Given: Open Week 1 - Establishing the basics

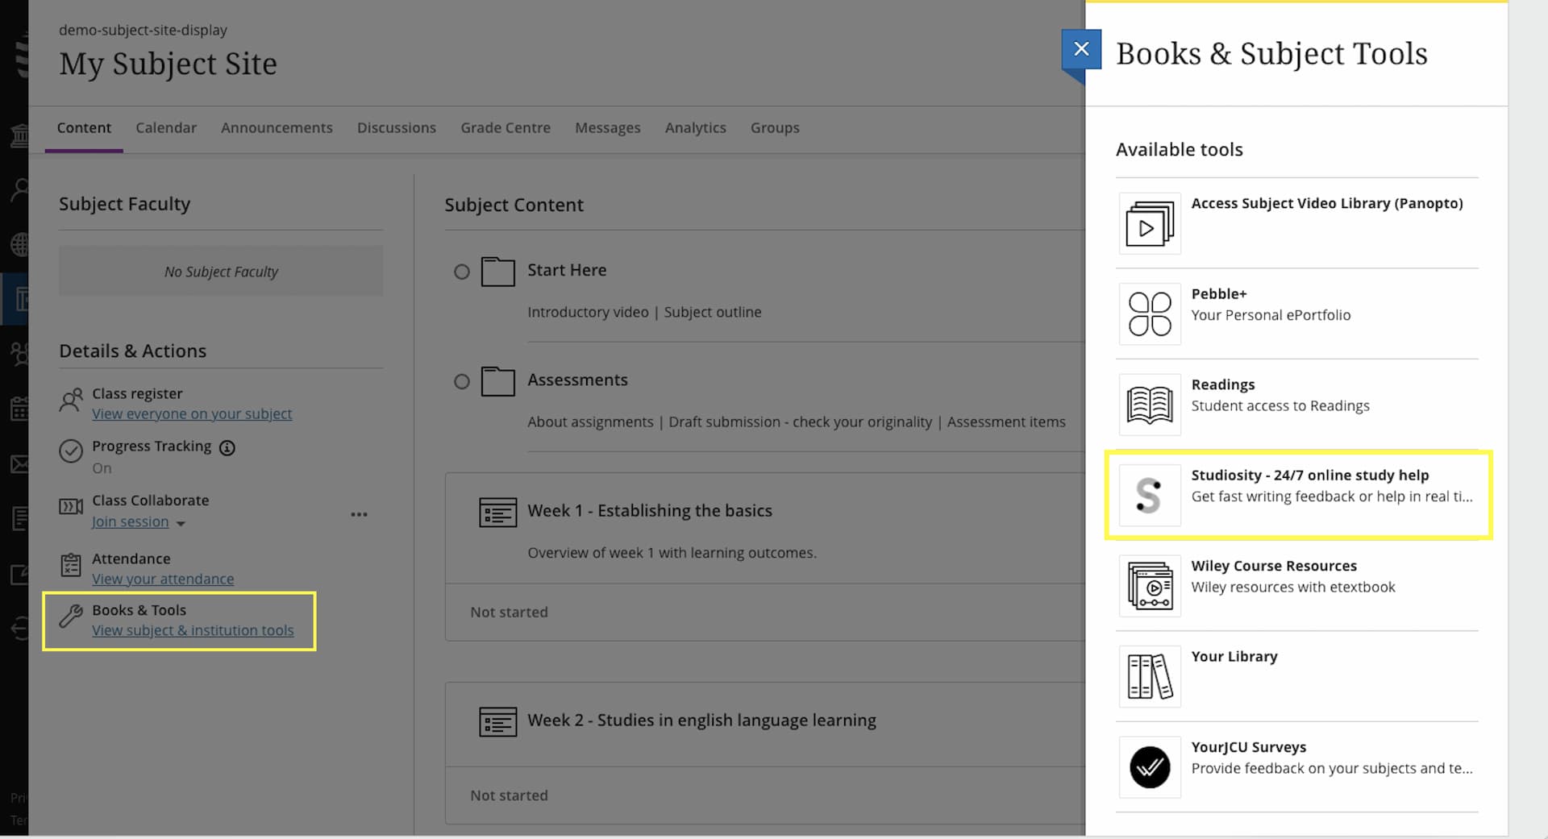Looking at the screenshot, I should pyautogui.click(x=650, y=510).
